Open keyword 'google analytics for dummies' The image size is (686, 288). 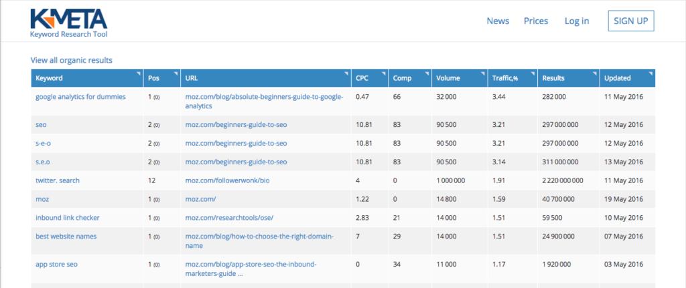(80, 96)
